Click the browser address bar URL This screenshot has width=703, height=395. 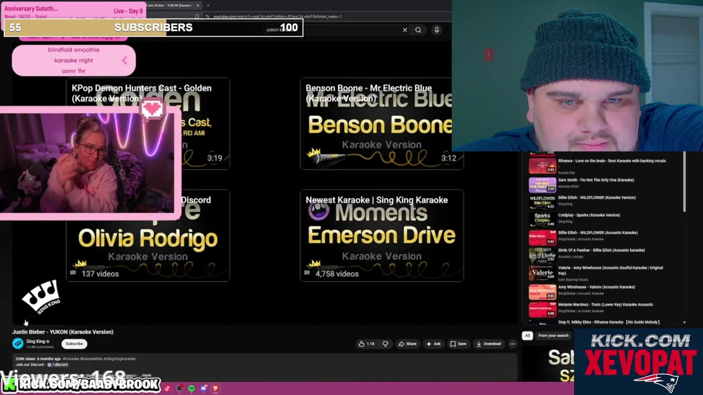[x=277, y=16]
